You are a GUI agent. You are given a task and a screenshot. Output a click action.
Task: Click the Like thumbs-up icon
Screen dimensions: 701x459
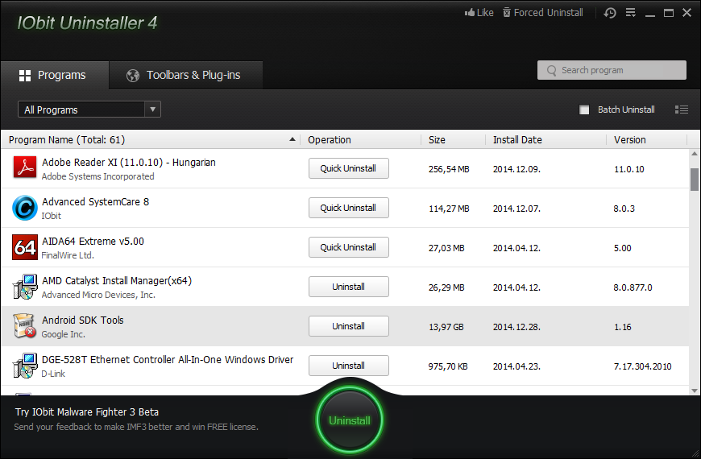click(470, 13)
